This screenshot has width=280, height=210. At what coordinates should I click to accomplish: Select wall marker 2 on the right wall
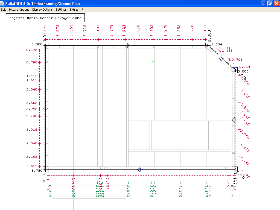click(x=235, y=120)
